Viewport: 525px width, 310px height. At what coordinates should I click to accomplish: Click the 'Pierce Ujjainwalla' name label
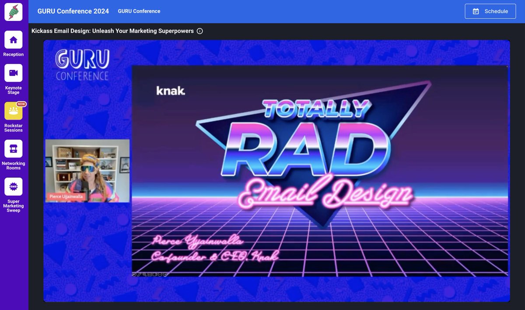(66, 197)
